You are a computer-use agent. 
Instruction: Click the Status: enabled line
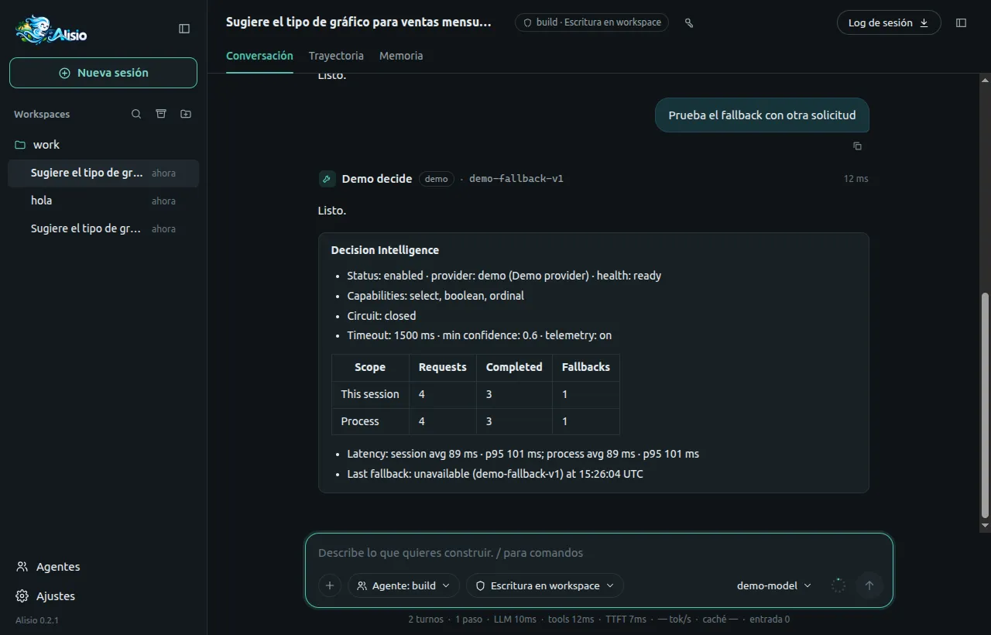point(504,276)
